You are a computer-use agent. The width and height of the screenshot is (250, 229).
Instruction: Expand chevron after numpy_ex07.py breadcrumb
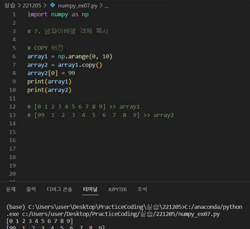(x=101, y=5)
